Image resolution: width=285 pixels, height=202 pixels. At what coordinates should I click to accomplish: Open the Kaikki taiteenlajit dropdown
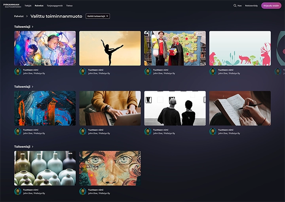coord(98,16)
